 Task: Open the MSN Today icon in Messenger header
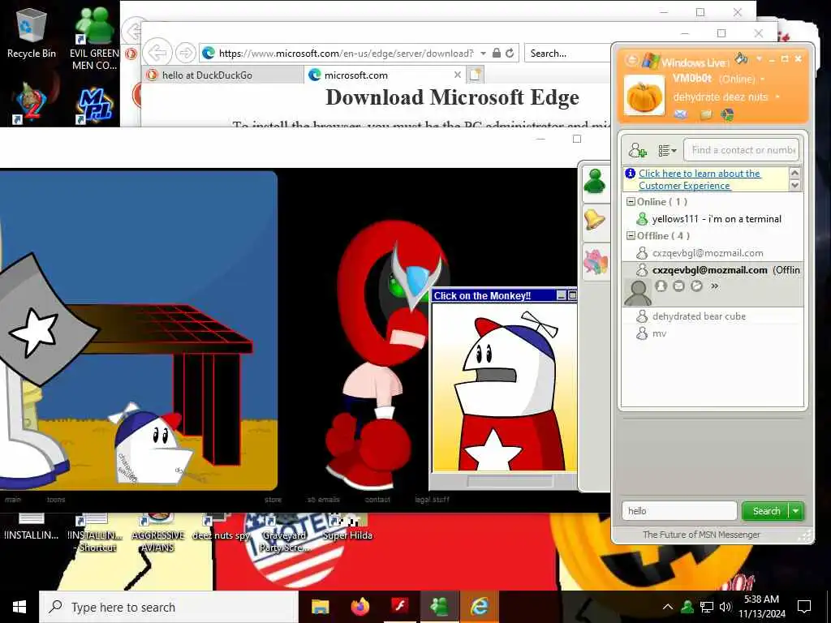(728, 114)
